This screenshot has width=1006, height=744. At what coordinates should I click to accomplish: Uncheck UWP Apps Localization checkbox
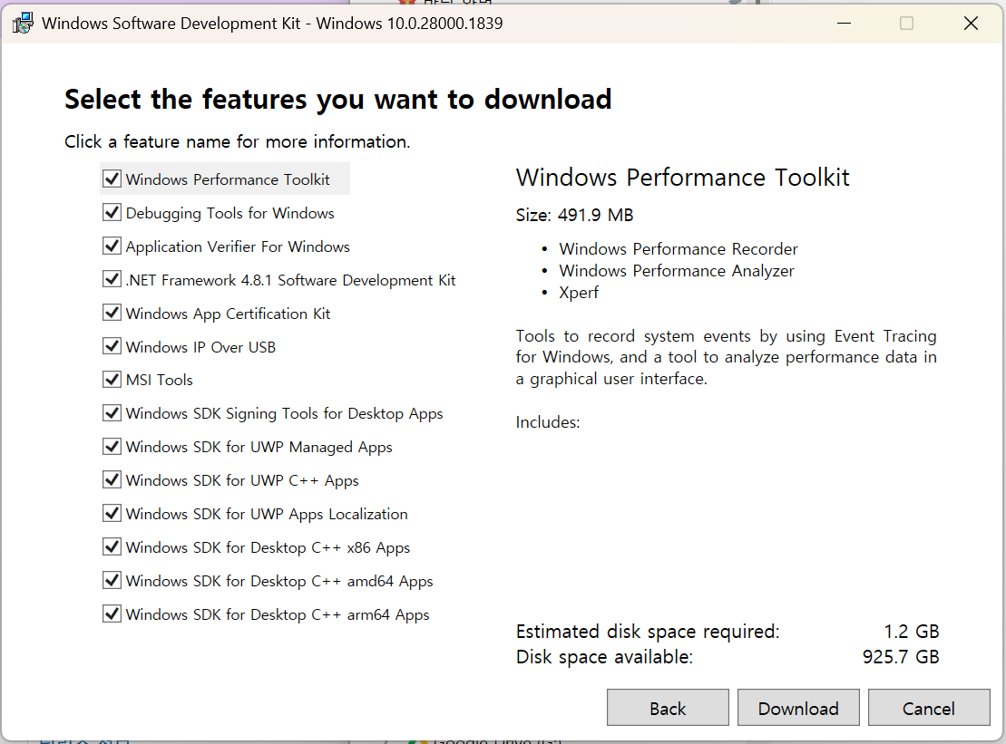(112, 513)
